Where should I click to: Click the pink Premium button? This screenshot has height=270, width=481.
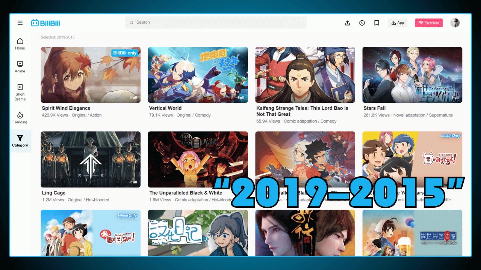[x=428, y=23]
